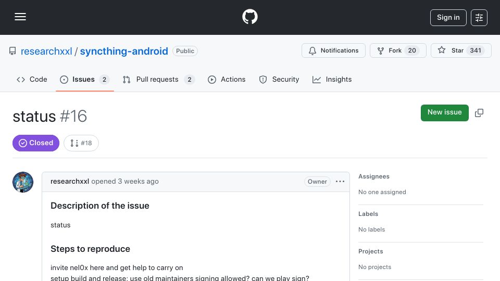Click the Labels sidebar heading
Viewport: 500px width, 281px height.
coord(368,214)
